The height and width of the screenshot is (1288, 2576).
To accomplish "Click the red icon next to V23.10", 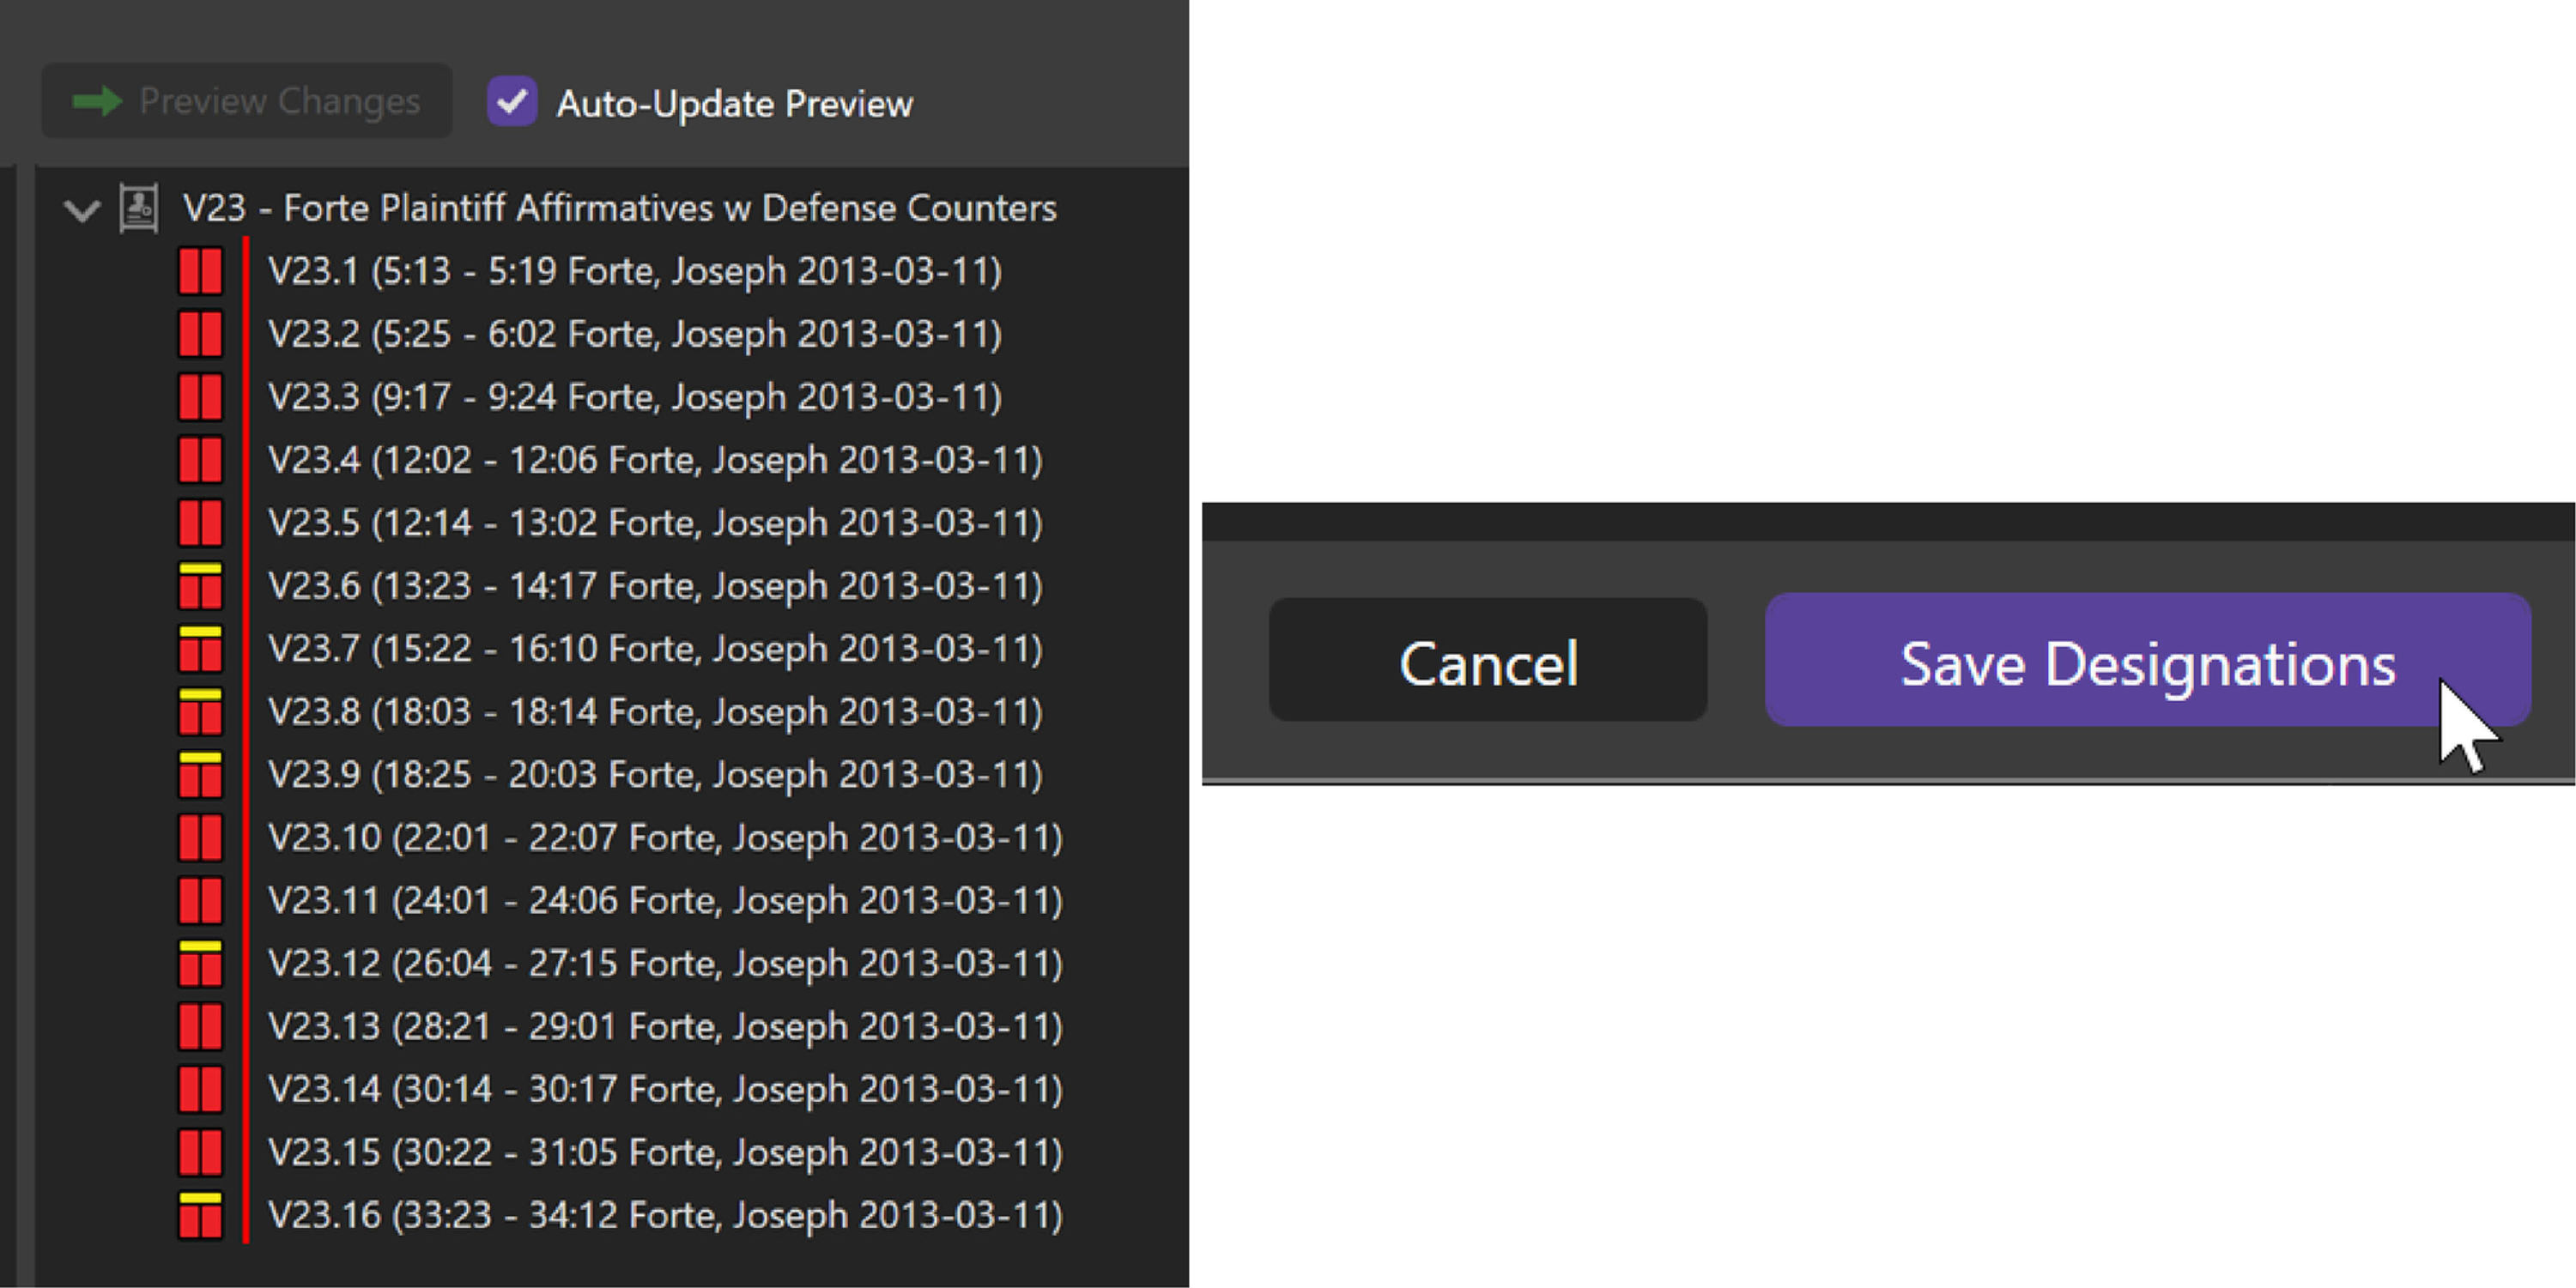I will [x=200, y=837].
